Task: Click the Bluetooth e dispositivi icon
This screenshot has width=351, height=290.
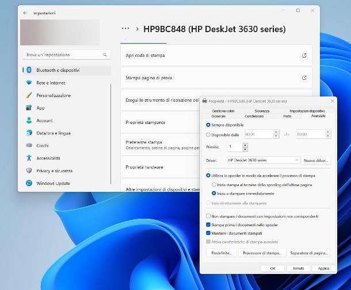Action: (29, 70)
